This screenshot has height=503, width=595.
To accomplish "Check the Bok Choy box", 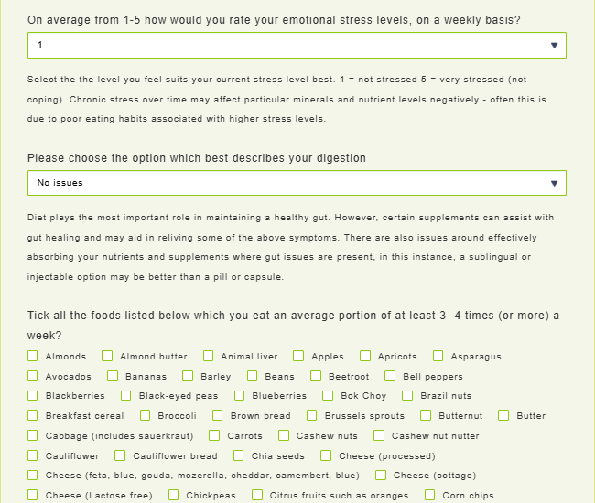I will tap(328, 396).
